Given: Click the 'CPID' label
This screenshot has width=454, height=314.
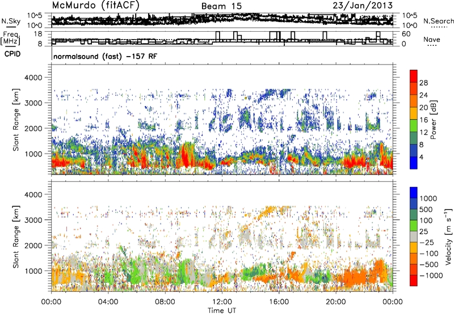Looking at the screenshot, I should (12, 54).
